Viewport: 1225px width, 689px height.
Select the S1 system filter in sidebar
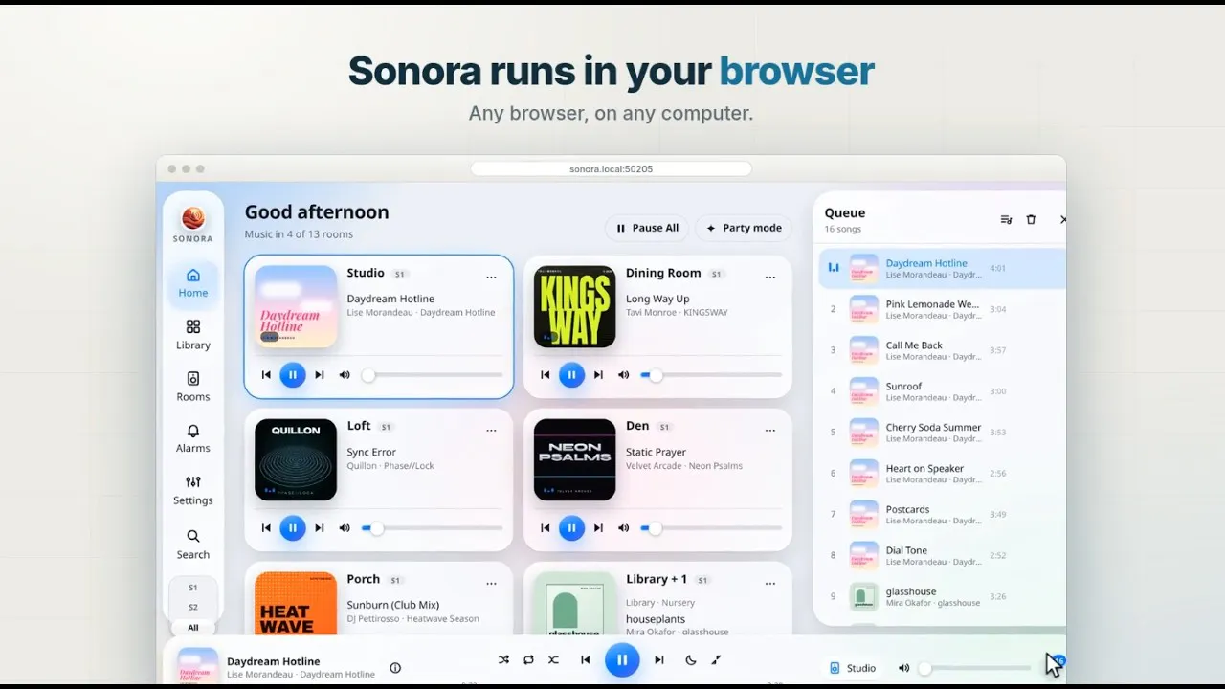(193, 588)
